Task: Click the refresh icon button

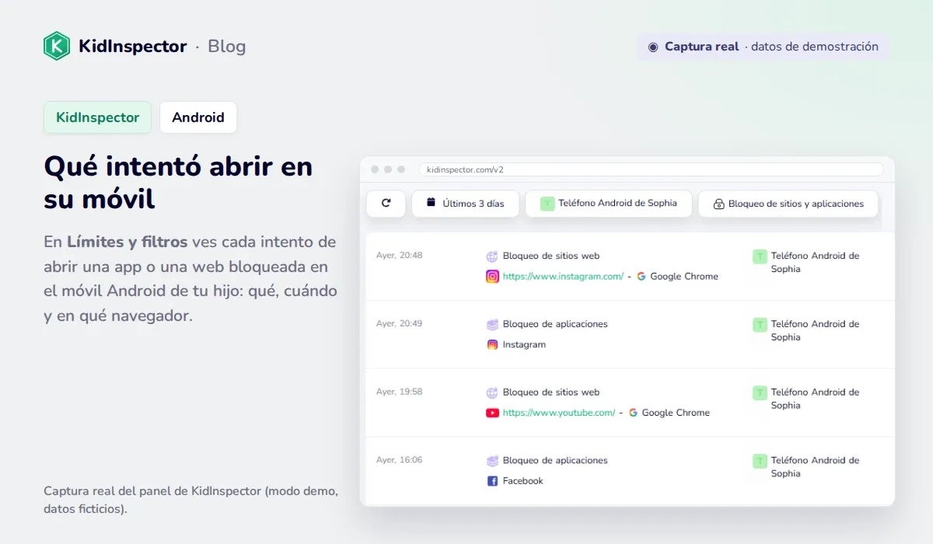Action: 386,204
